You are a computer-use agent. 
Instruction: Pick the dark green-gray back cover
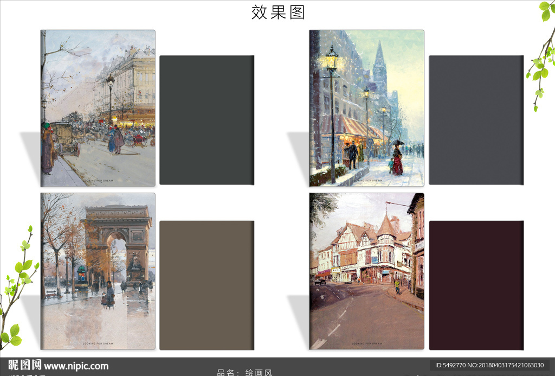coord(206,120)
